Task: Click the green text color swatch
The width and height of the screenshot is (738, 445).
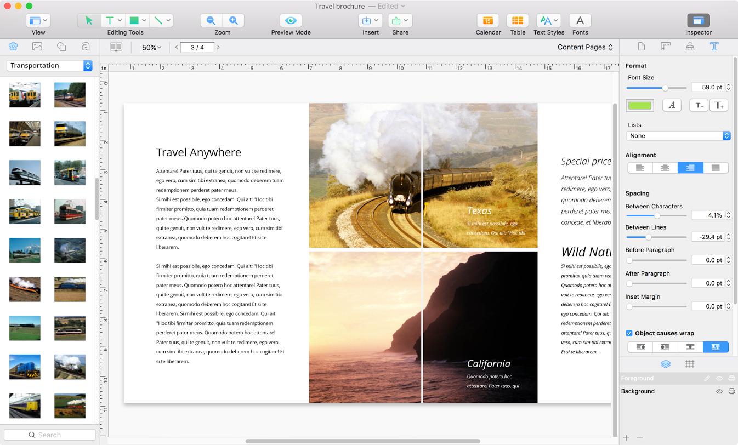Action: tap(640, 105)
